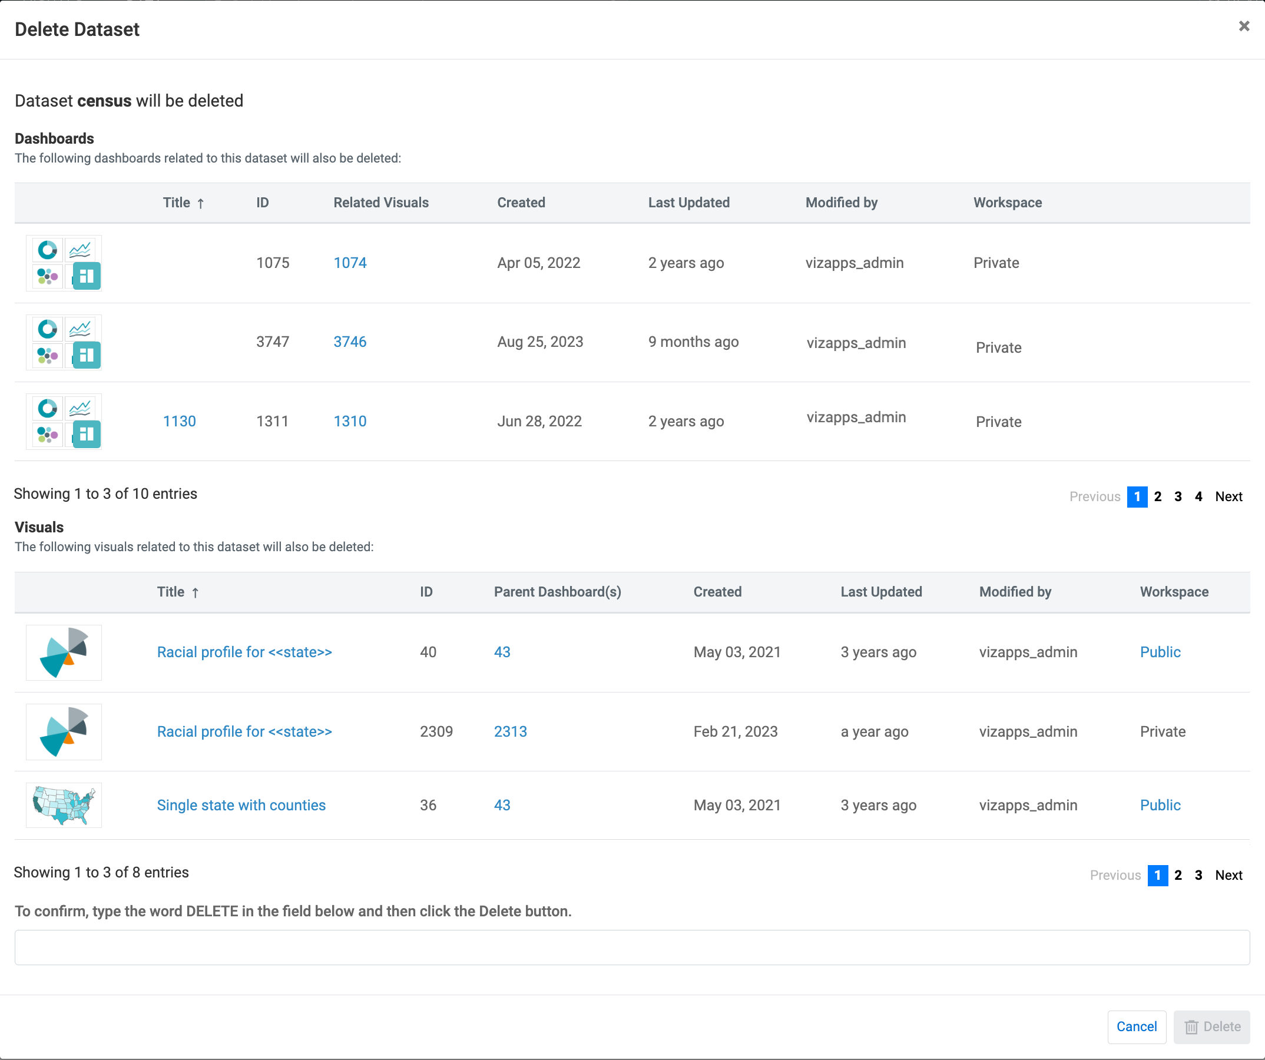Sort dashboards by Title column
Image resolution: width=1265 pixels, height=1060 pixels.
coord(183,203)
